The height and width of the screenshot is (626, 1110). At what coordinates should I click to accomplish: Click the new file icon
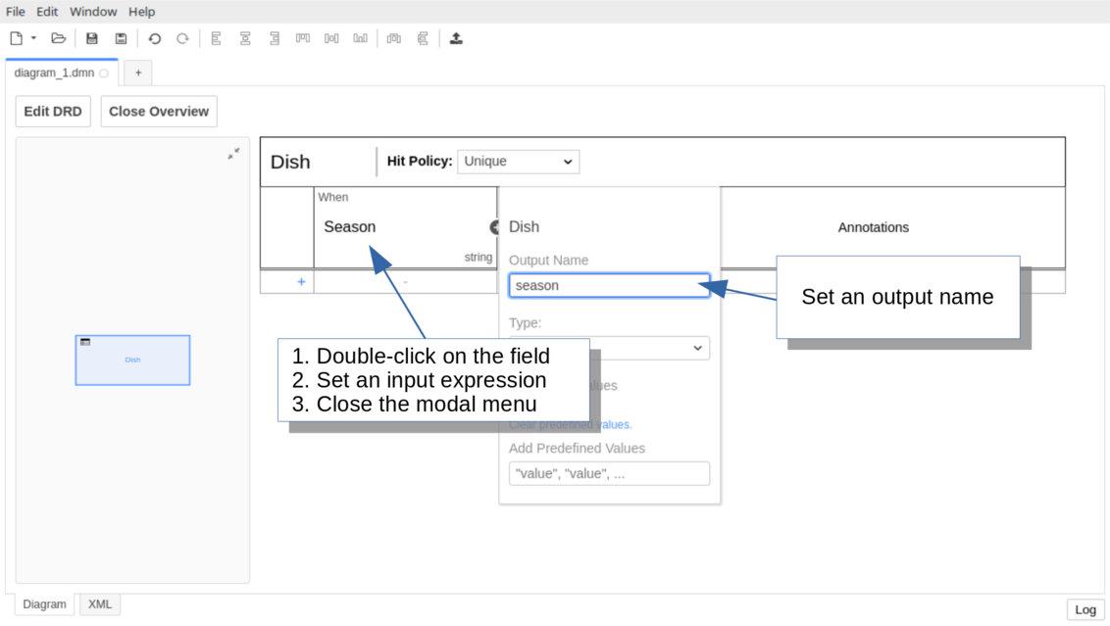(x=16, y=38)
